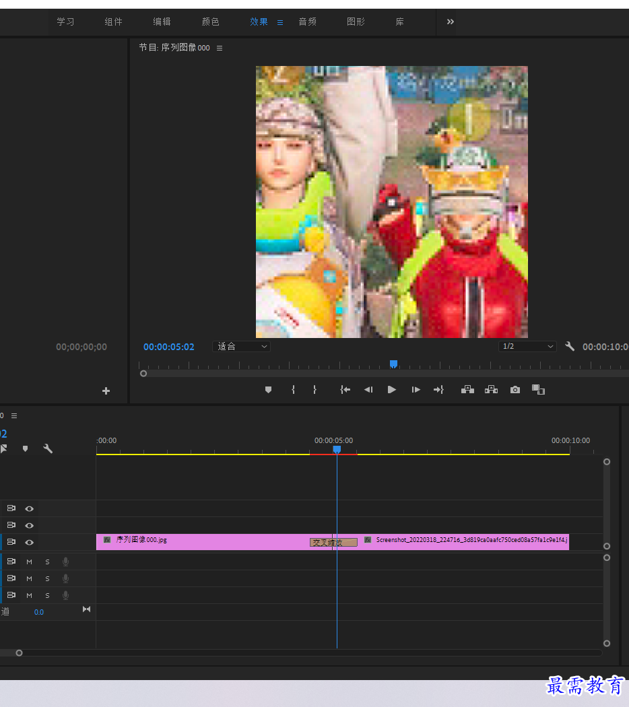Open the Program monitor panel menu
Viewport: 629px width, 707px height.
tap(220, 48)
